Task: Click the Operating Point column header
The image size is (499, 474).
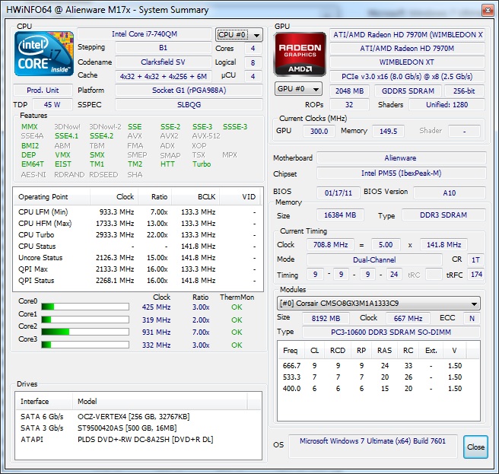Action: pyautogui.click(x=52, y=197)
